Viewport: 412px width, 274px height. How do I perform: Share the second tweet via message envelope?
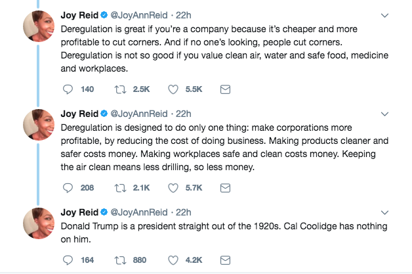pos(224,188)
